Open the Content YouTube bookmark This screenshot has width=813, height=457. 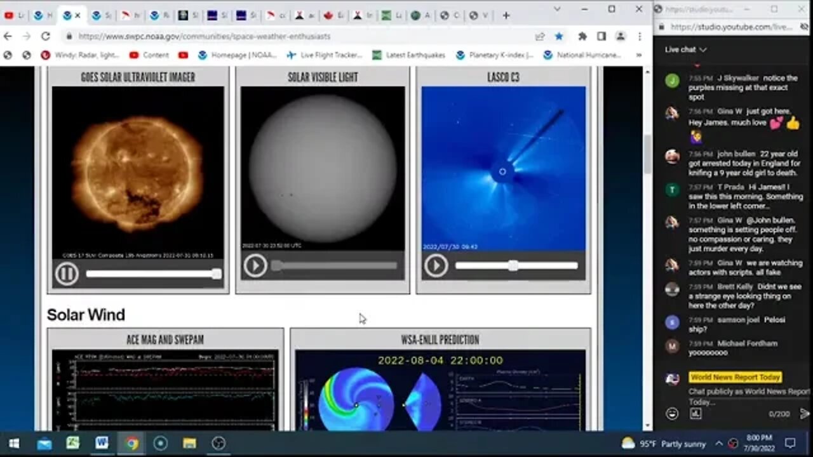149,55
